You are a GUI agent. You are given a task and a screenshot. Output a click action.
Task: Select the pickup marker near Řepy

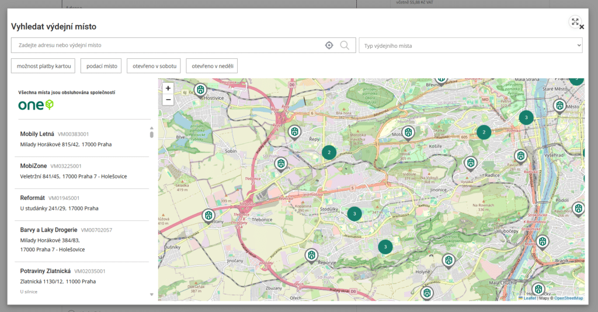pyautogui.click(x=294, y=132)
